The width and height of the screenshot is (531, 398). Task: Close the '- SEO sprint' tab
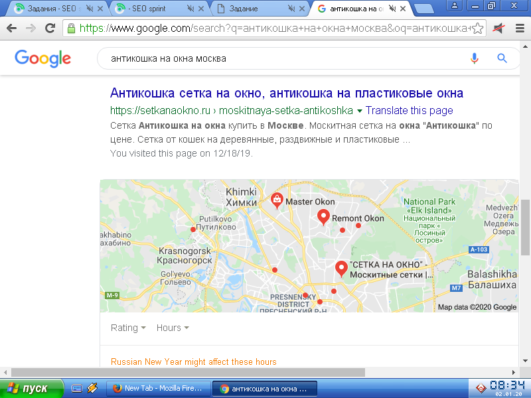[x=201, y=9]
